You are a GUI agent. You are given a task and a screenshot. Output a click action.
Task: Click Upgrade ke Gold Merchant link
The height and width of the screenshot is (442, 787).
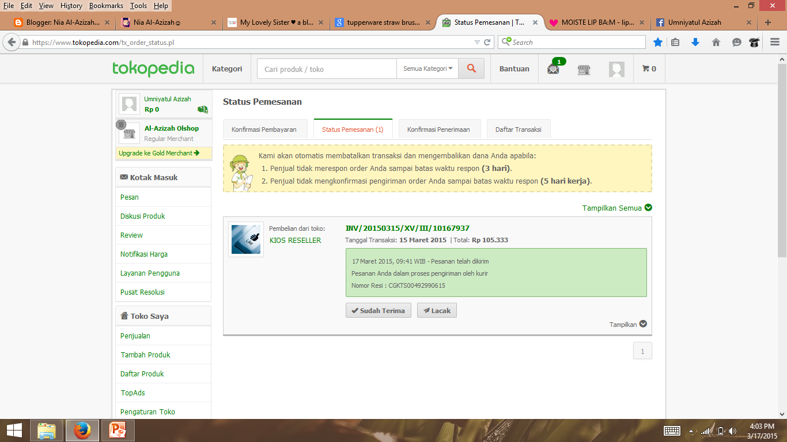coord(159,153)
